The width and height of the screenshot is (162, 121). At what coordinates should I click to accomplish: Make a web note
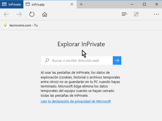136,14
